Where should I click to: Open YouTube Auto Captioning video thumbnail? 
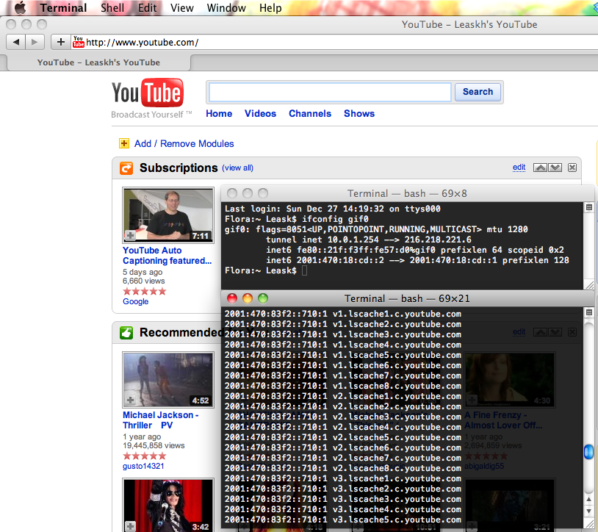168,215
